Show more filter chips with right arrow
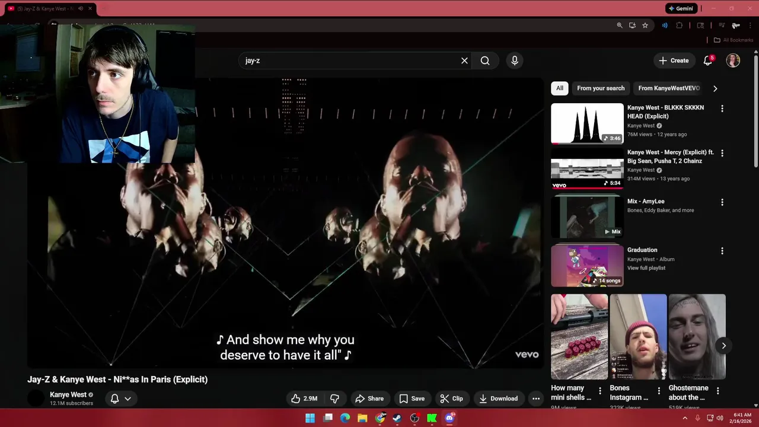The width and height of the screenshot is (759, 427). point(715,88)
